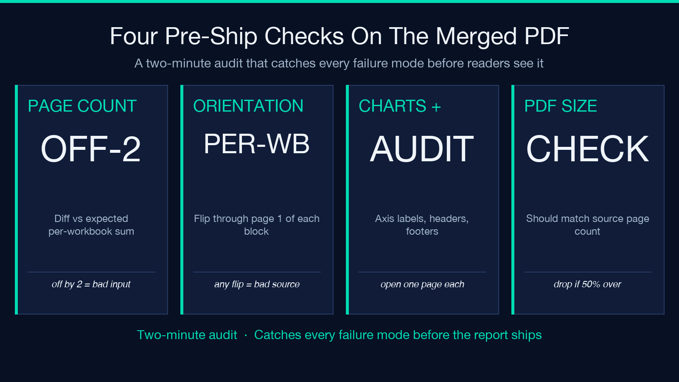
Task: Select the subtitle about the two-minute audit
Action: tap(339, 63)
